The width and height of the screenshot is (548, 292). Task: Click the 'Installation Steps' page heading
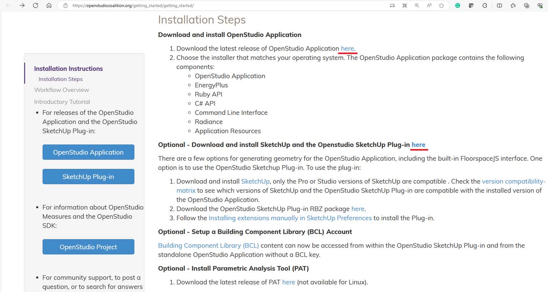[x=202, y=20]
